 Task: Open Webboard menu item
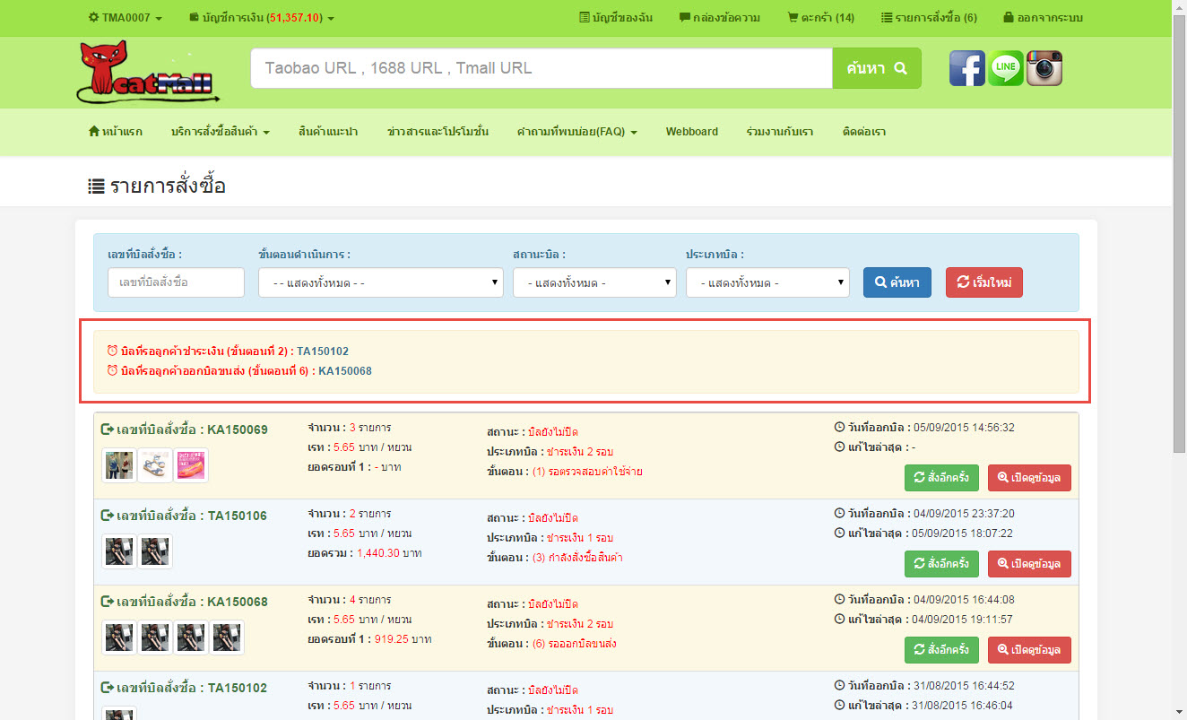(691, 132)
